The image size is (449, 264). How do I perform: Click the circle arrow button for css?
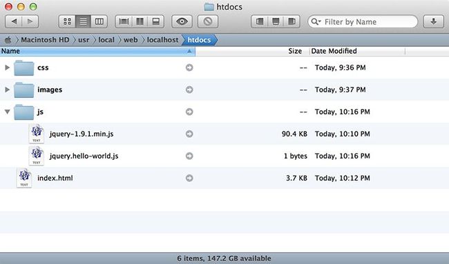tap(189, 68)
